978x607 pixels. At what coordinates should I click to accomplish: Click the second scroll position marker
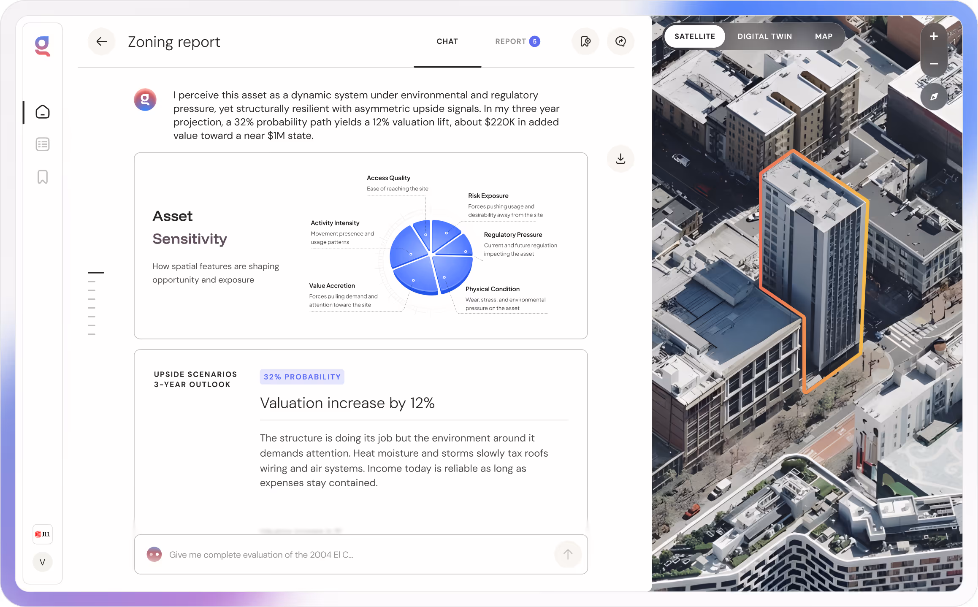tap(92, 282)
